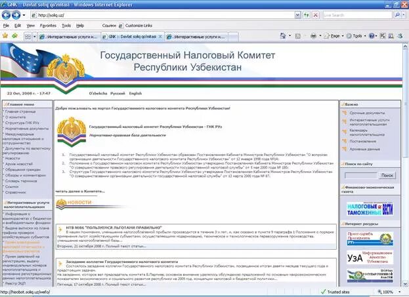Open a new blank tab

pos(233,37)
